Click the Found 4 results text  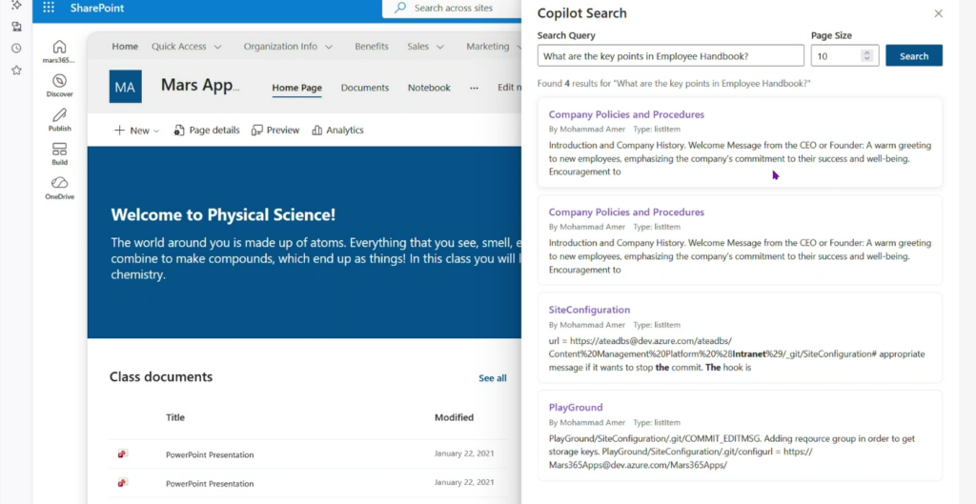[674, 84]
